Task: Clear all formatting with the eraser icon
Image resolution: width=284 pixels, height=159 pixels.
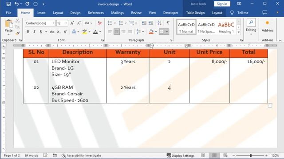Action: point(99,23)
